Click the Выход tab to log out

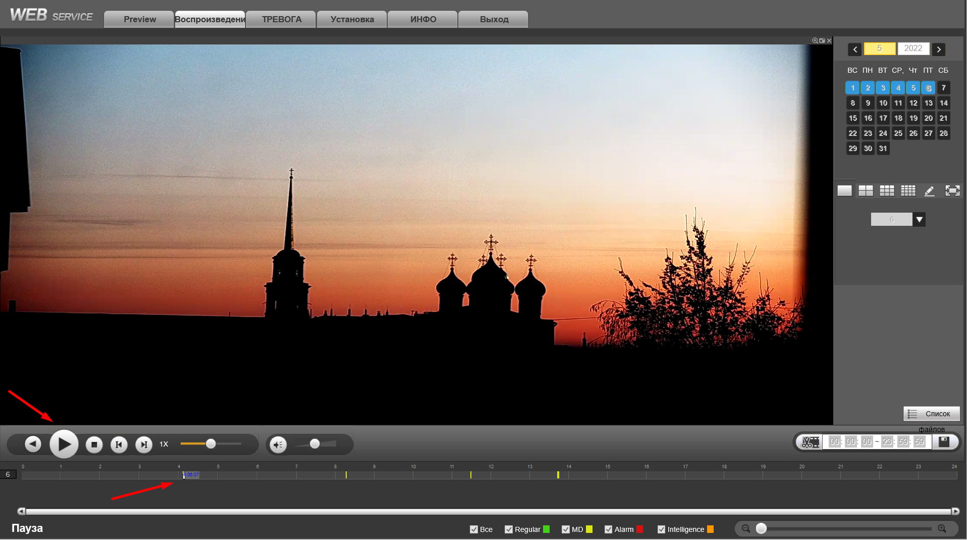494,19
